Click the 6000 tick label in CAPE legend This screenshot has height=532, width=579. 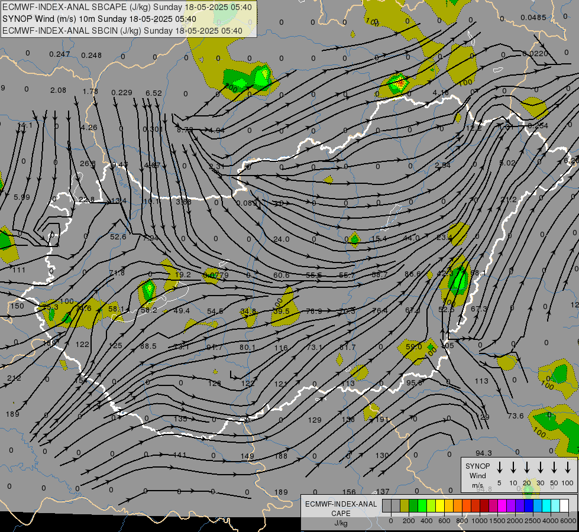tap(569, 521)
